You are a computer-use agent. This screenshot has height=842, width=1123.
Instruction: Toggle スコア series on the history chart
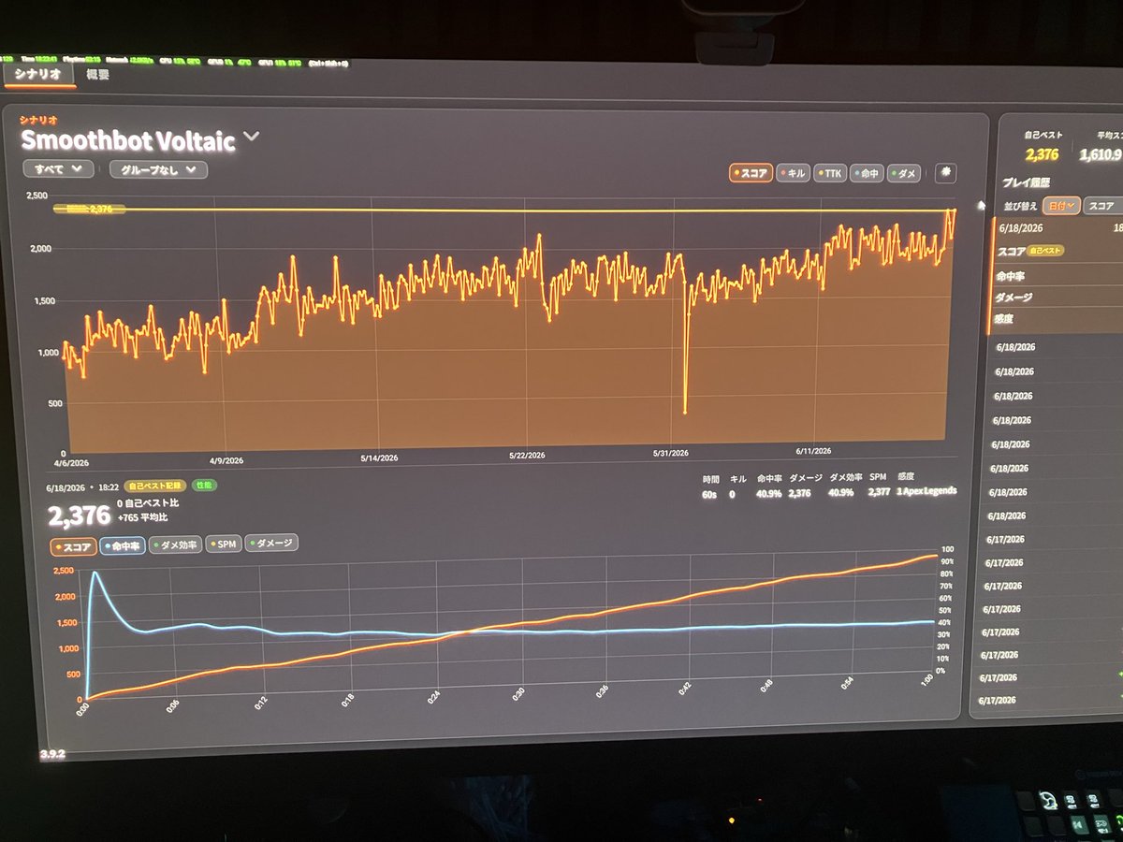751,173
